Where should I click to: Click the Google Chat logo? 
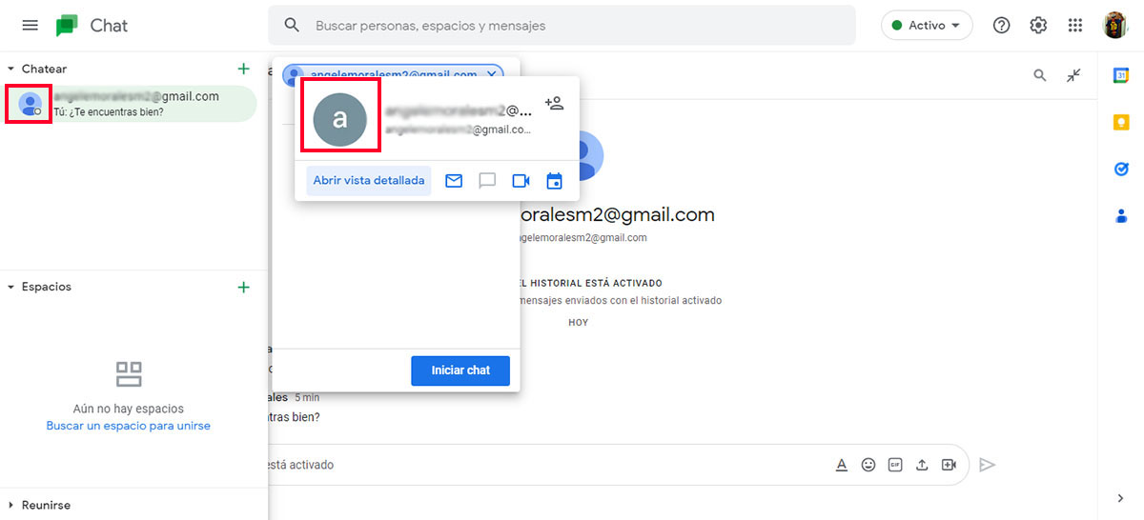tap(67, 26)
